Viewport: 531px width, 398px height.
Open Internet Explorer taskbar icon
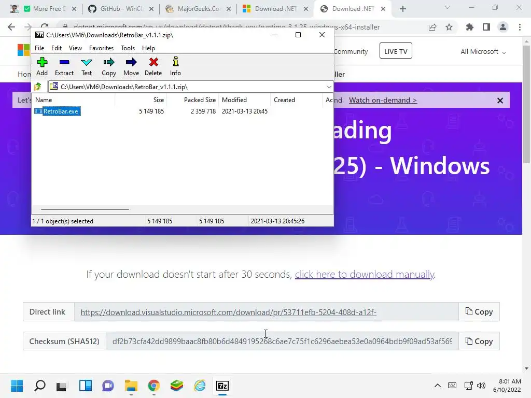click(x=200, y=386)
